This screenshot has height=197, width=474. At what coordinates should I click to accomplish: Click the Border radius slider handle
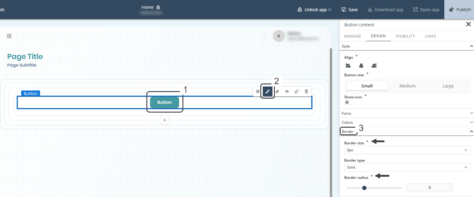tap(364, 188)
